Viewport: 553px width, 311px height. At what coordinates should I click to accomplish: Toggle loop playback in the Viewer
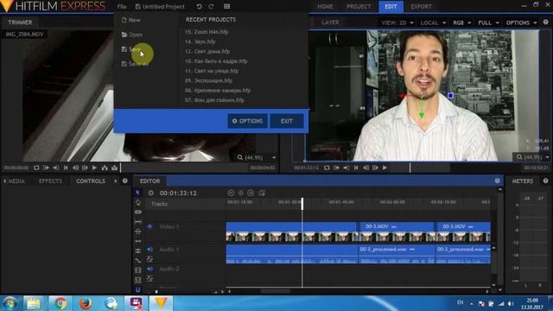click(327, 168)
